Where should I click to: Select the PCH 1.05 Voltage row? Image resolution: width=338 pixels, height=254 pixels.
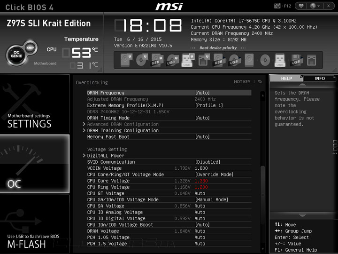pos(169,237)
